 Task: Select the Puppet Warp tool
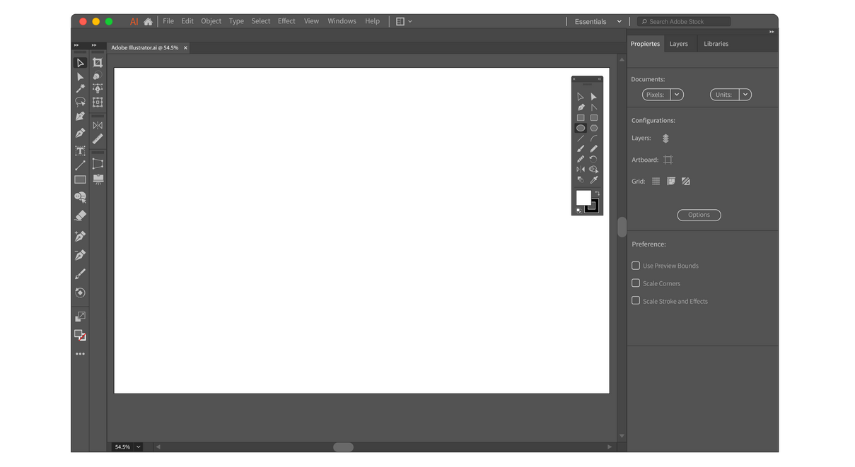point(98,88)
